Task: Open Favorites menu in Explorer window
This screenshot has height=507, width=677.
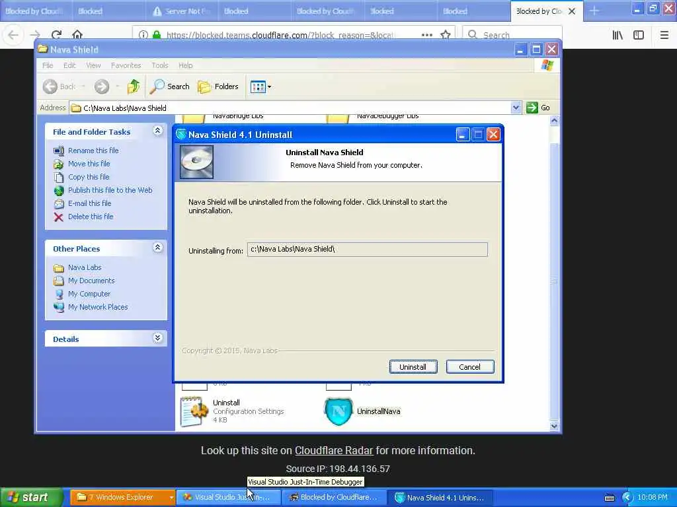Action: coord(126,65)
